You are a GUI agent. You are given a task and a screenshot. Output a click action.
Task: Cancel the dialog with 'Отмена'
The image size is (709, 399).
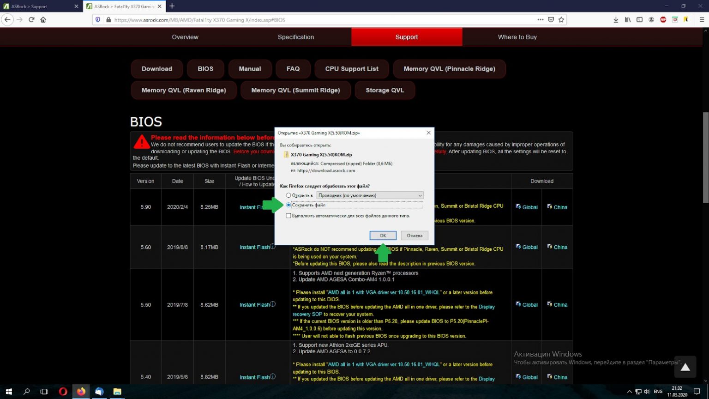[415, 236]
